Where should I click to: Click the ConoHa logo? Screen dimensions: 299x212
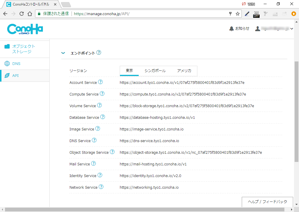(25, 29)
